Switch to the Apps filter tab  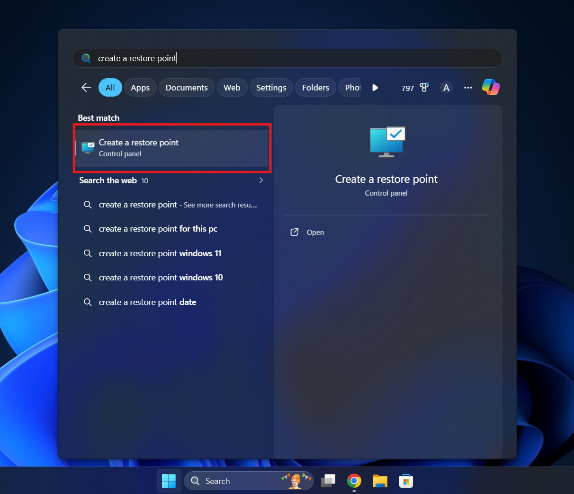click(x=140, y=87)
